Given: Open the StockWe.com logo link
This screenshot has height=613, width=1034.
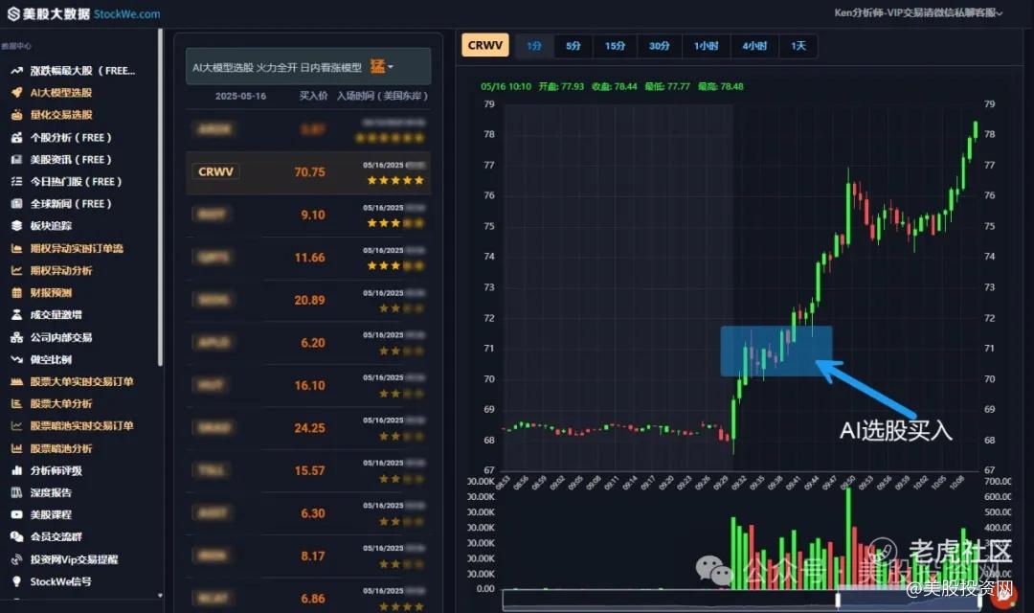Looking at the screenshot, I should click(83, 13).
